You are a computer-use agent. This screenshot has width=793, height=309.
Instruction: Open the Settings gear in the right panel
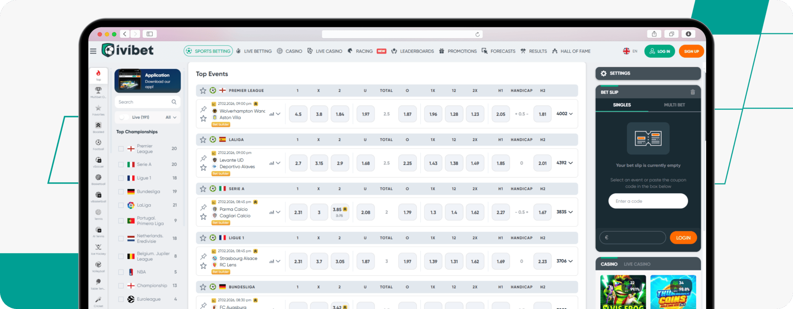click(604, 74)
